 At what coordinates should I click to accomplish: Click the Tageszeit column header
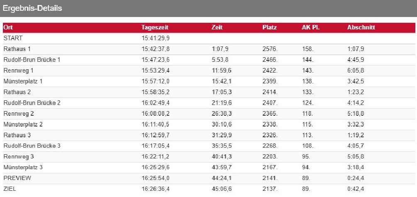point(155,28)
